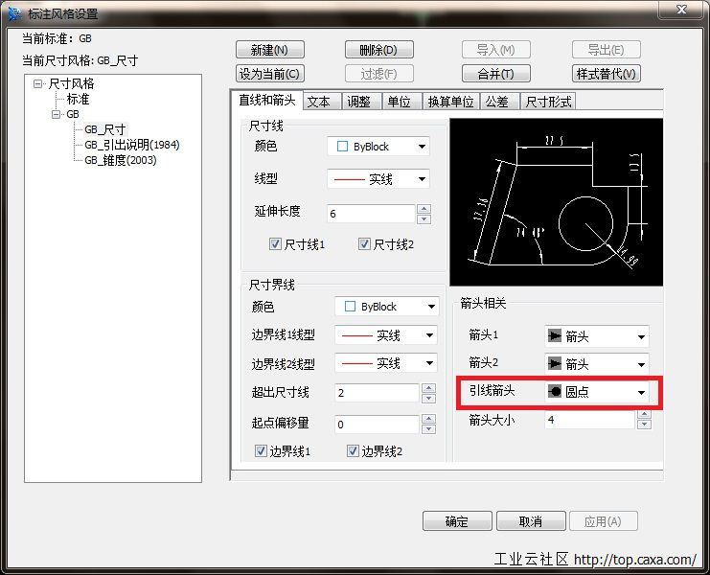Screen dimensions: 710x575
Task: Switch to the 尺寸形式 tab
Action: click(x=548, y=102)
